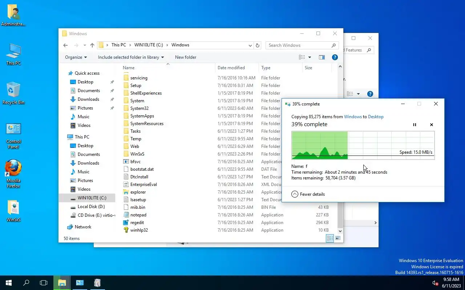Follow the Windows source link in the copy dialog
The height and width of the screenshot is (290, 465).
pos(353,117)
